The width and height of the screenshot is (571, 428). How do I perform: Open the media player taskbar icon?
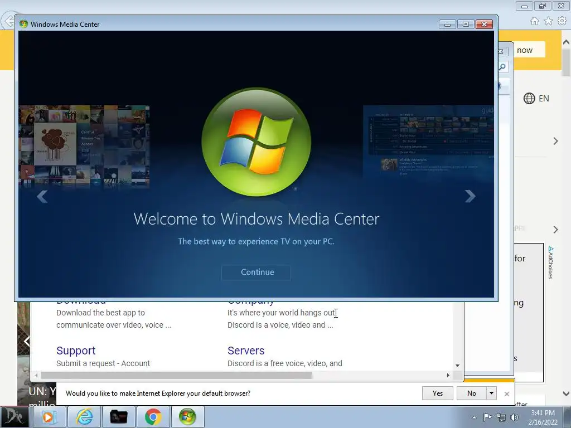(x=49, y=417)
